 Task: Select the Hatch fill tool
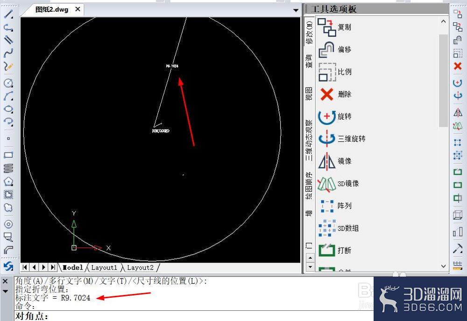8,194
